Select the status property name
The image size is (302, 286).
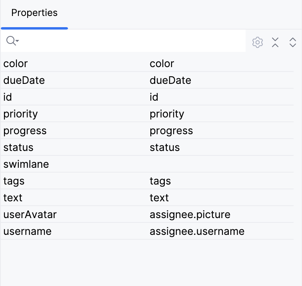click(18, 147)
